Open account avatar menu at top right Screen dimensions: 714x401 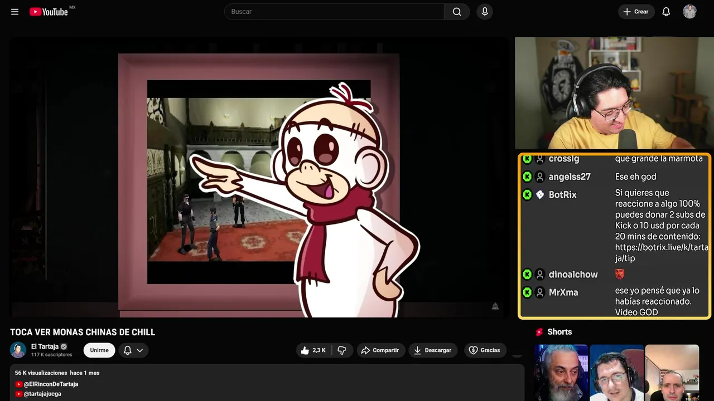(x=689, y=12)
